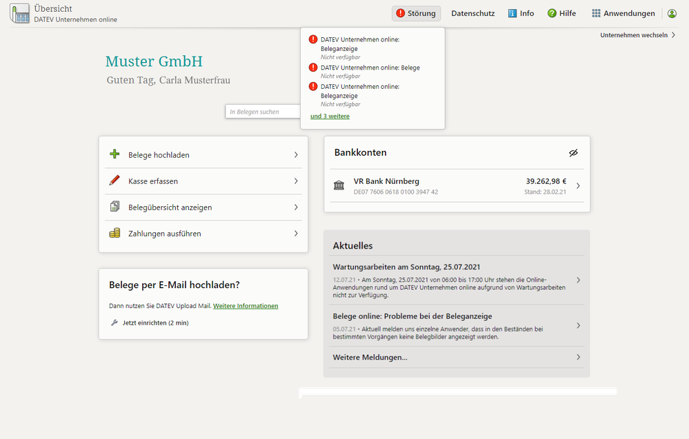The height and width of the screenshot is (439, 689).
Task: Click Jetzt einrichten (2 min)
Action: pos(156,323)
